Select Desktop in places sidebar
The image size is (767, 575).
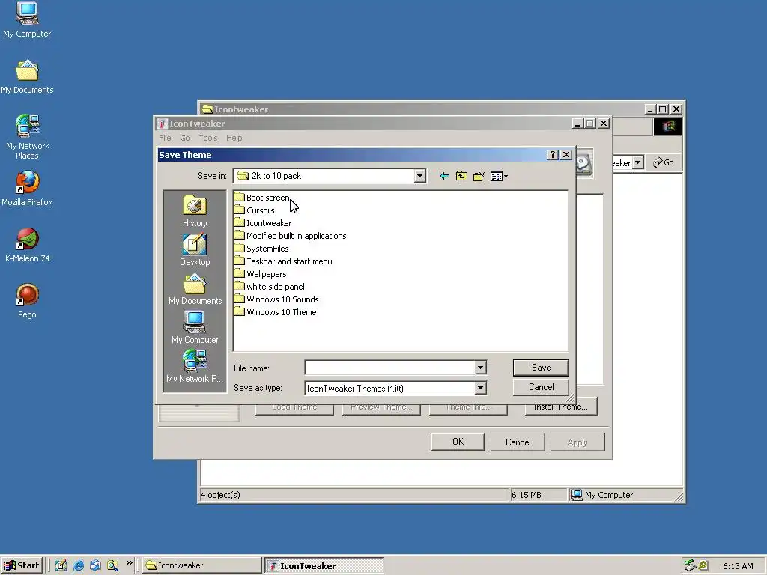[195, 250]
